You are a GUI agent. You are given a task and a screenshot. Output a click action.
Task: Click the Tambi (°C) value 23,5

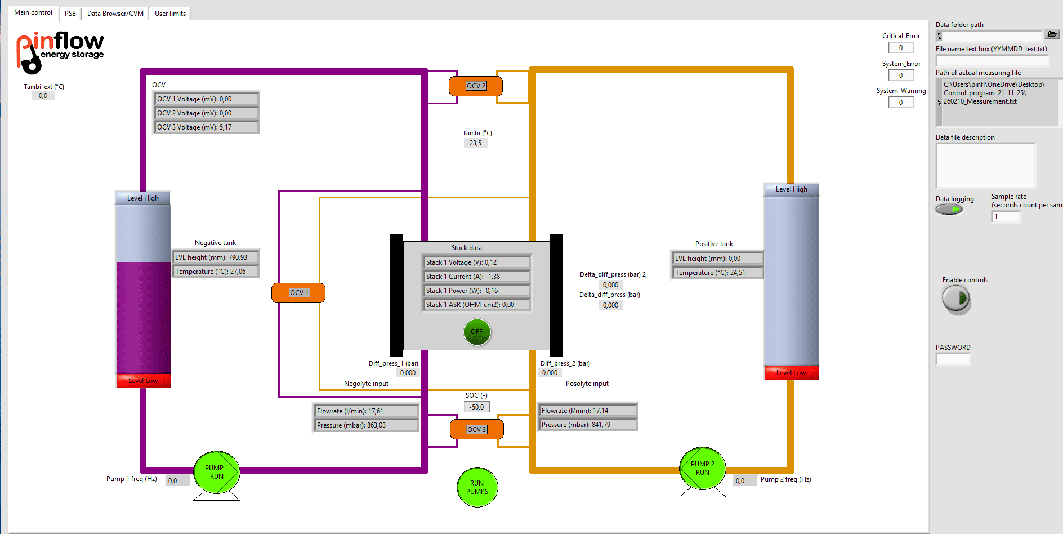click(x=475, y=143)
